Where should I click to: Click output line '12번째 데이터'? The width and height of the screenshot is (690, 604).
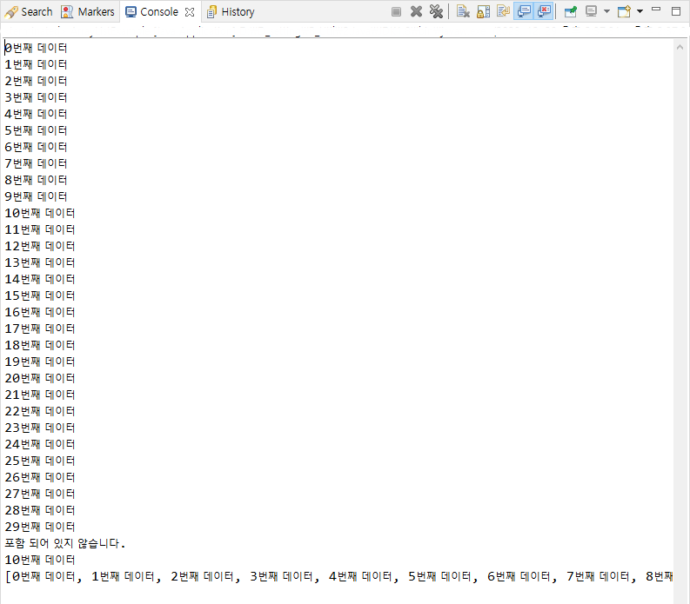tap(40, 246)
